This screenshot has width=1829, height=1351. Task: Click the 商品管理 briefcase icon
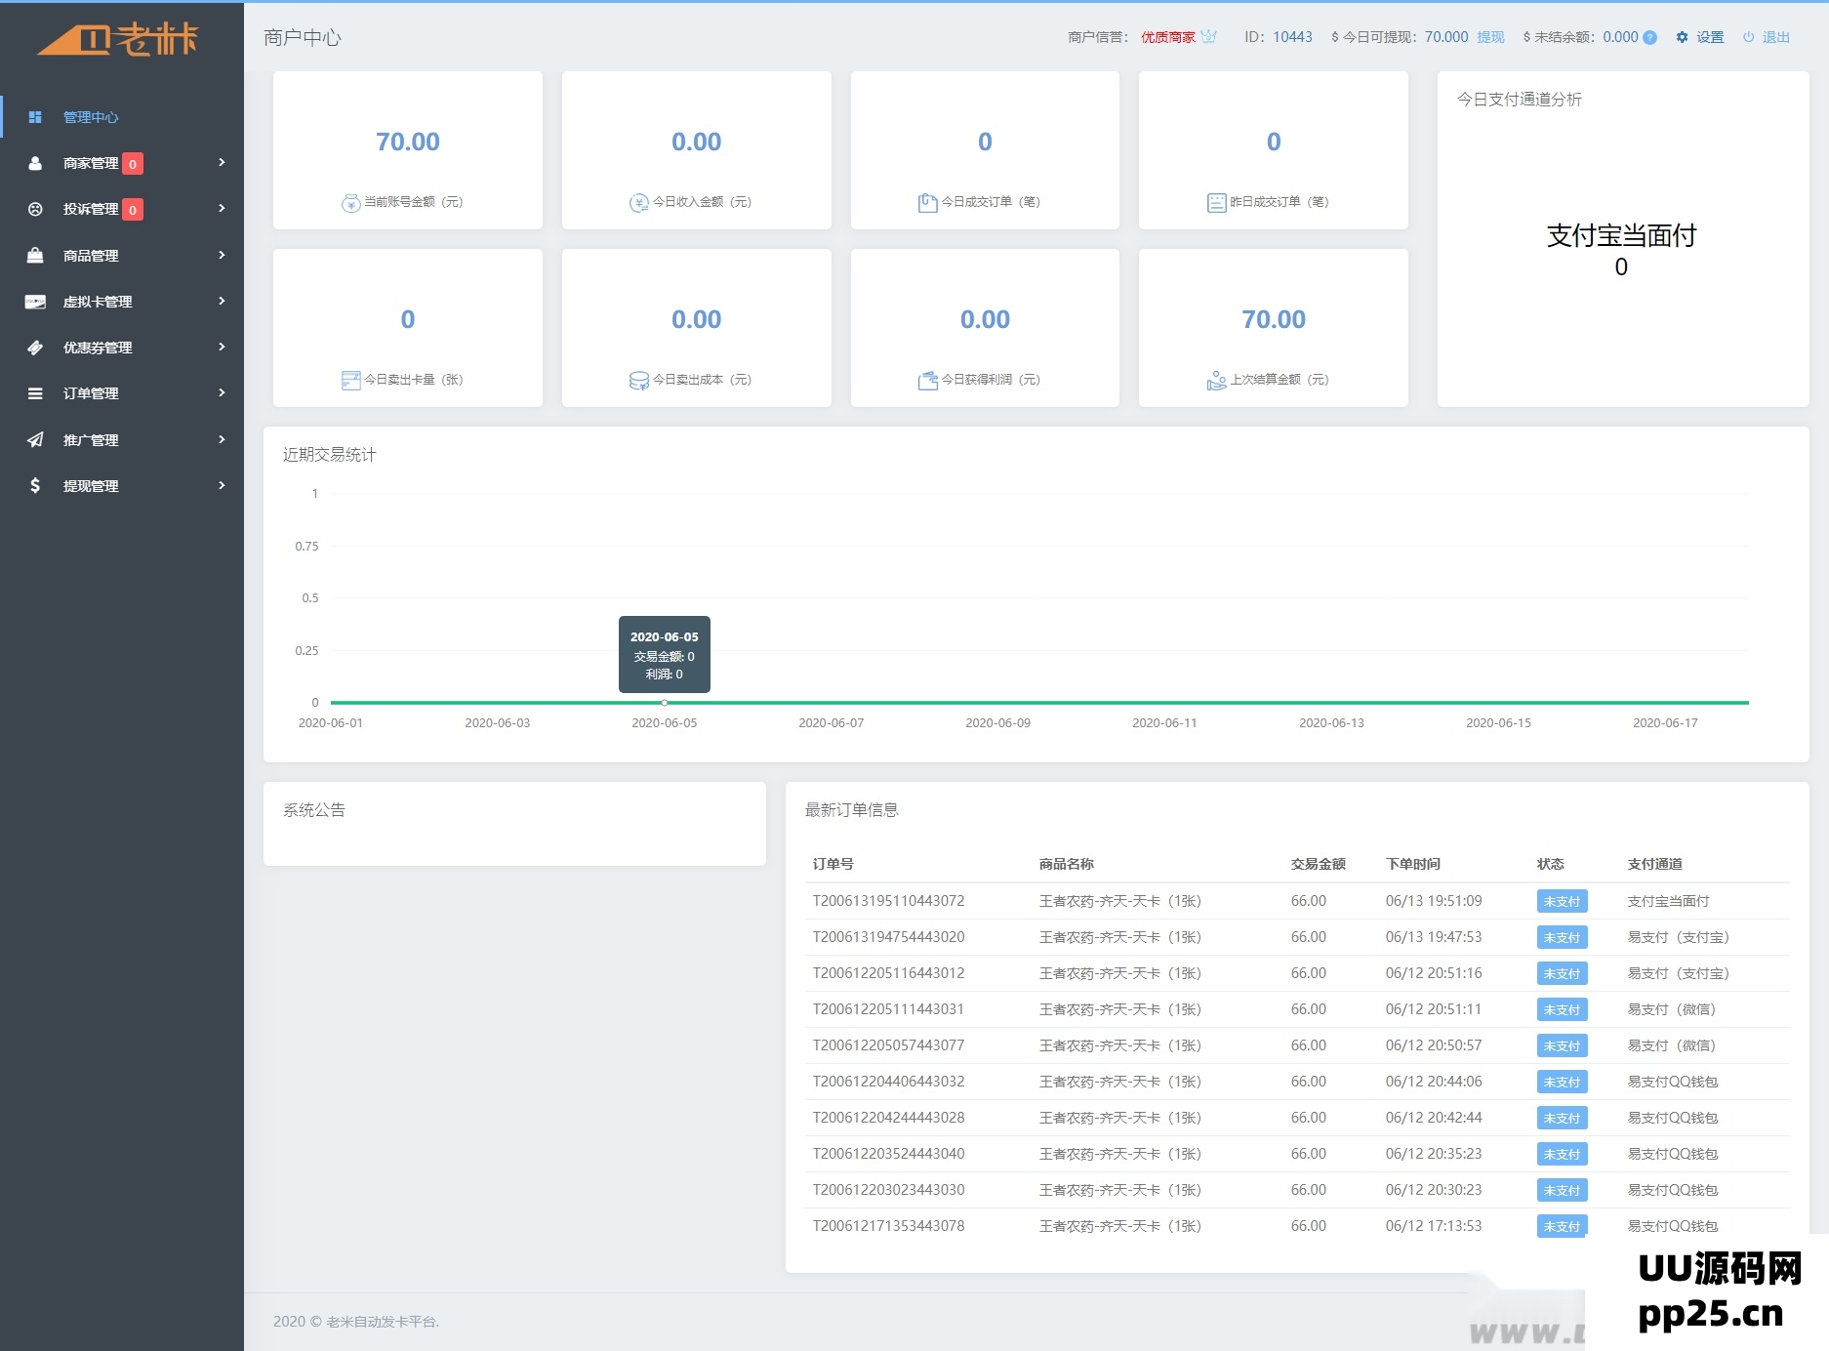click(x=36, y=255)
